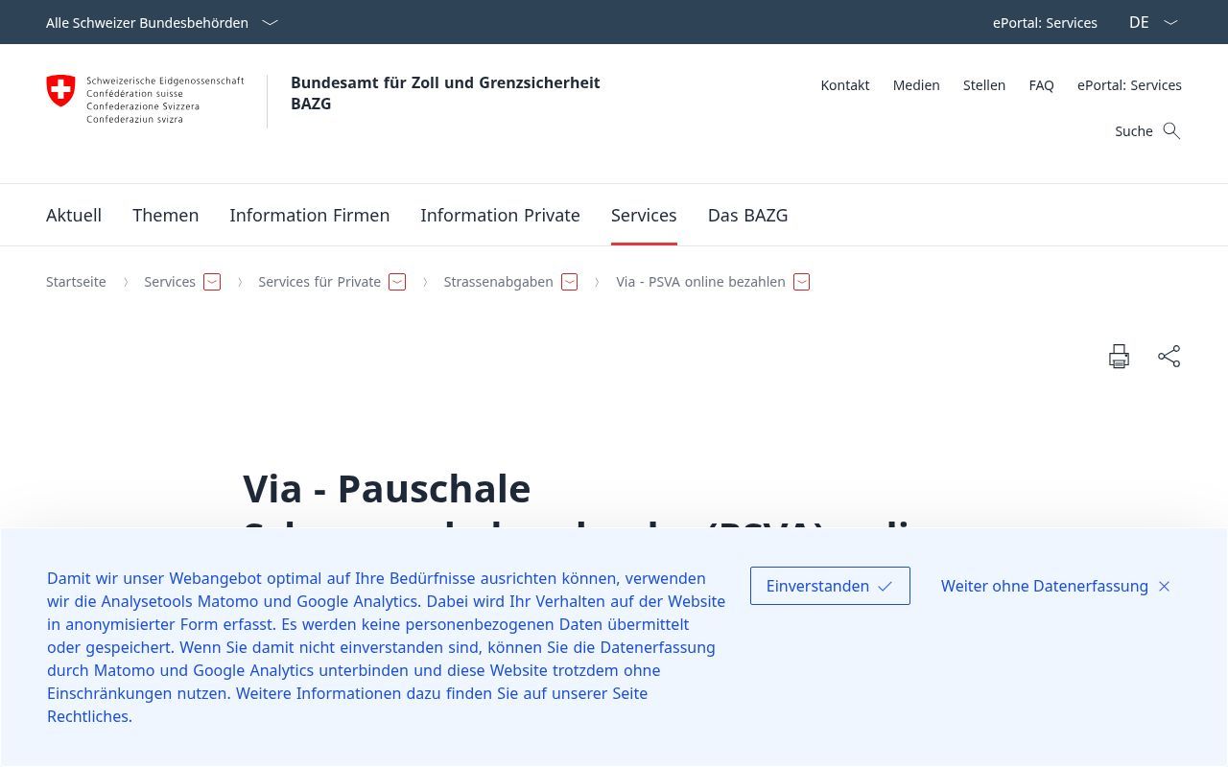Expand the Services breadcrumb dropdown
Image resolution: width=1228 pixels, height=767 pixels.
(x=212, y=282)
